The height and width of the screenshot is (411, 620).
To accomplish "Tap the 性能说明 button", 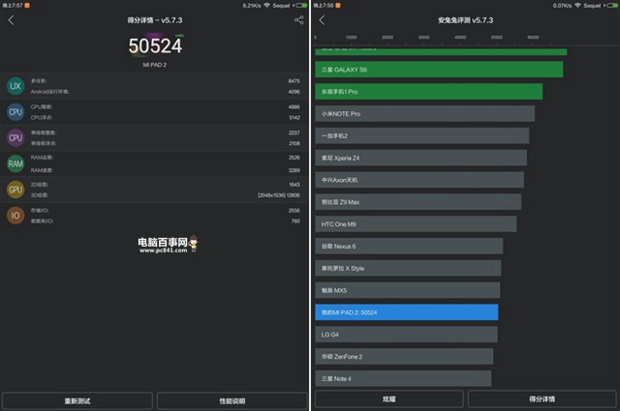I will [x=232, y=400].
